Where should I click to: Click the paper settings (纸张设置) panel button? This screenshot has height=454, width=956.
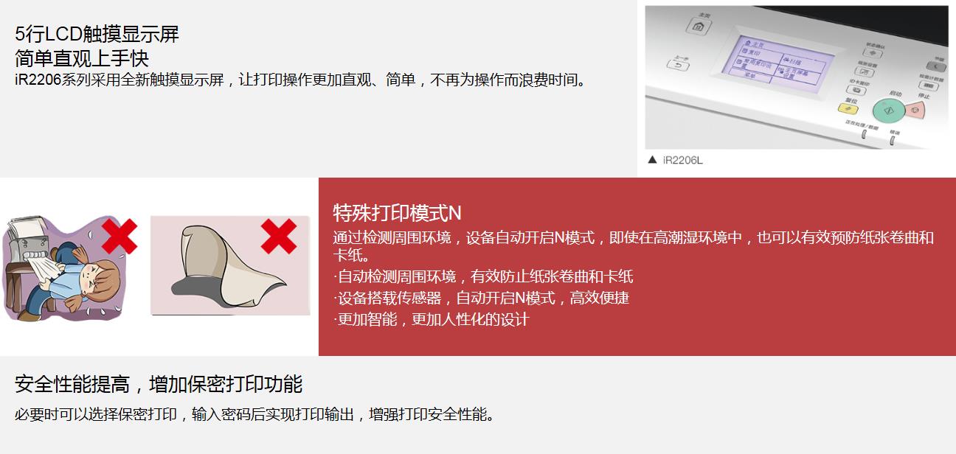tap(865, 71)
